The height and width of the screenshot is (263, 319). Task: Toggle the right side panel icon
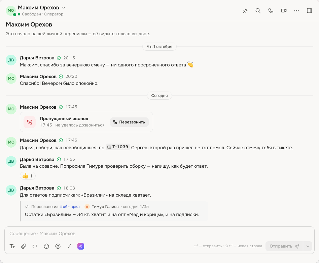[x=310, y=11]
